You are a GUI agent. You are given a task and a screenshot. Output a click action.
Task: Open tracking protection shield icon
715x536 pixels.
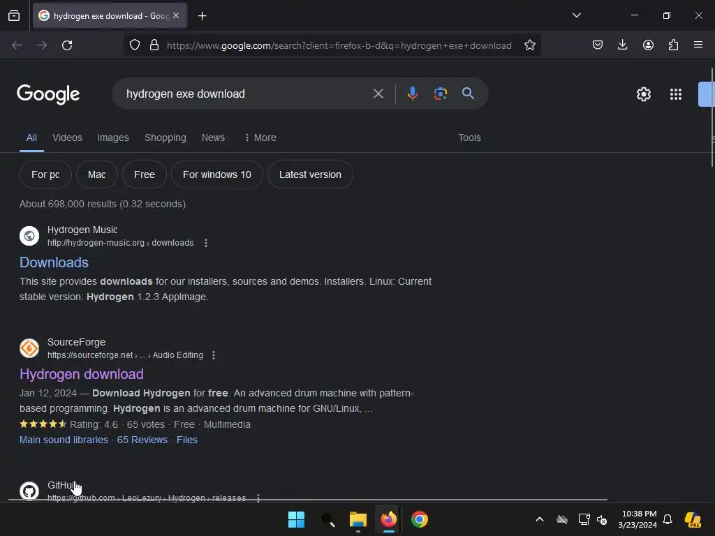[x=135, y=45]
